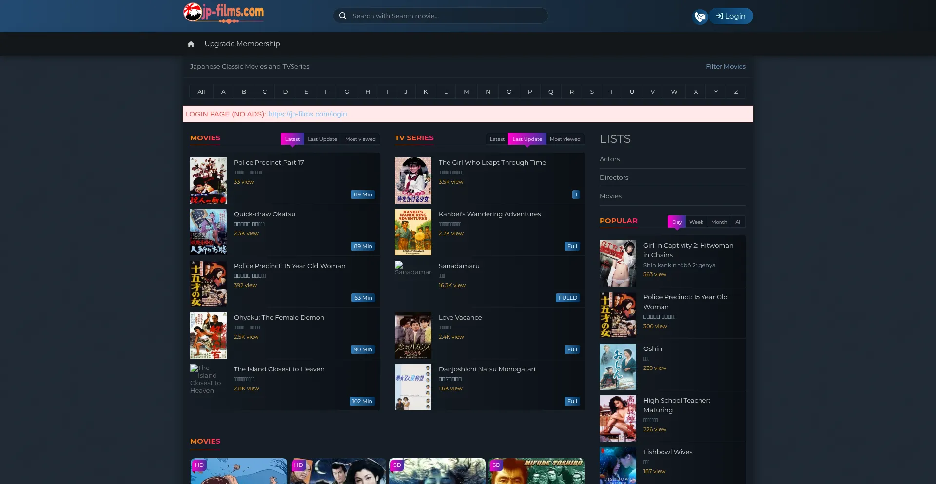Click the jp-films.com logo
The height and width of the screenshot is (484, 936).
[x=223, y=13]
